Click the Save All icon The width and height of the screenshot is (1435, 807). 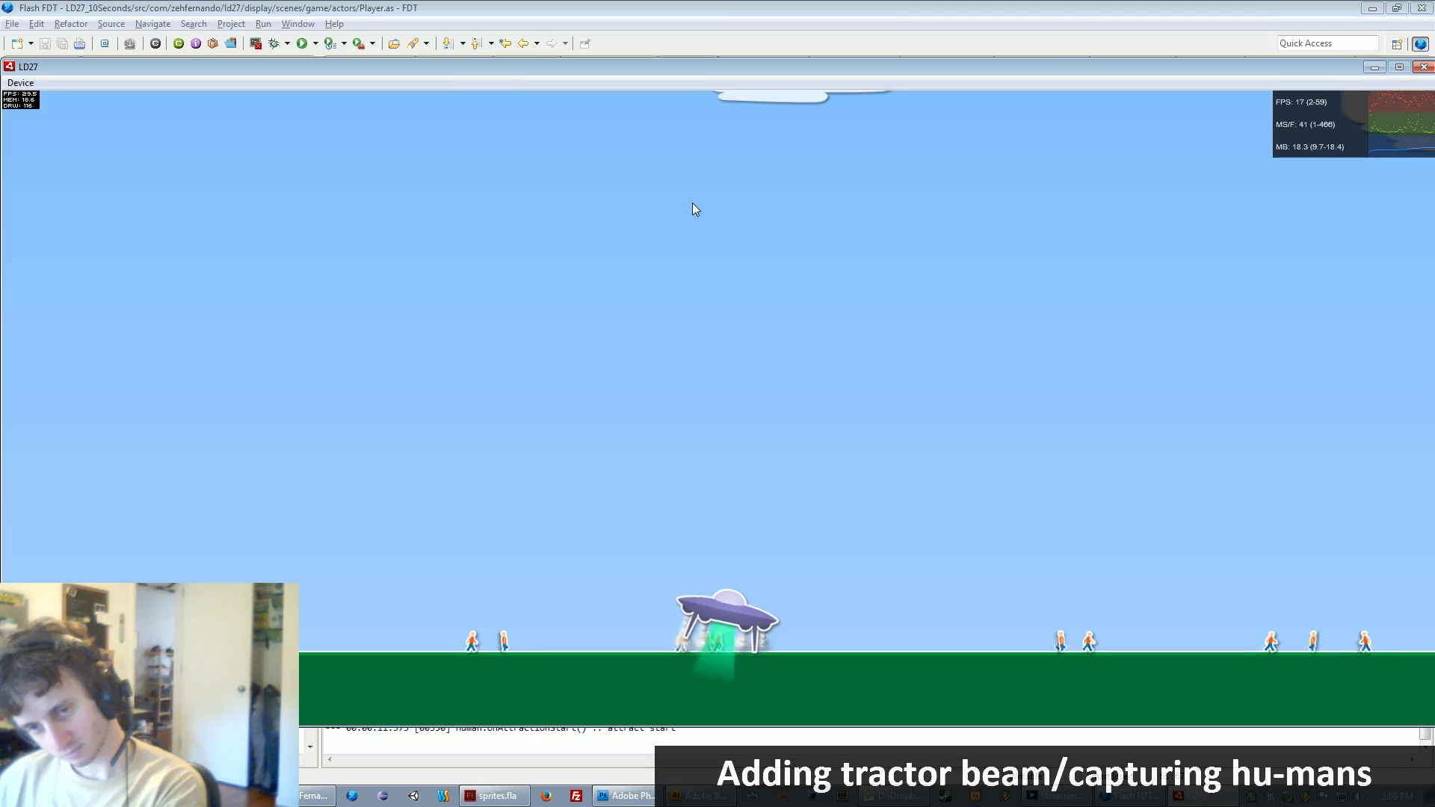[62, 43]
